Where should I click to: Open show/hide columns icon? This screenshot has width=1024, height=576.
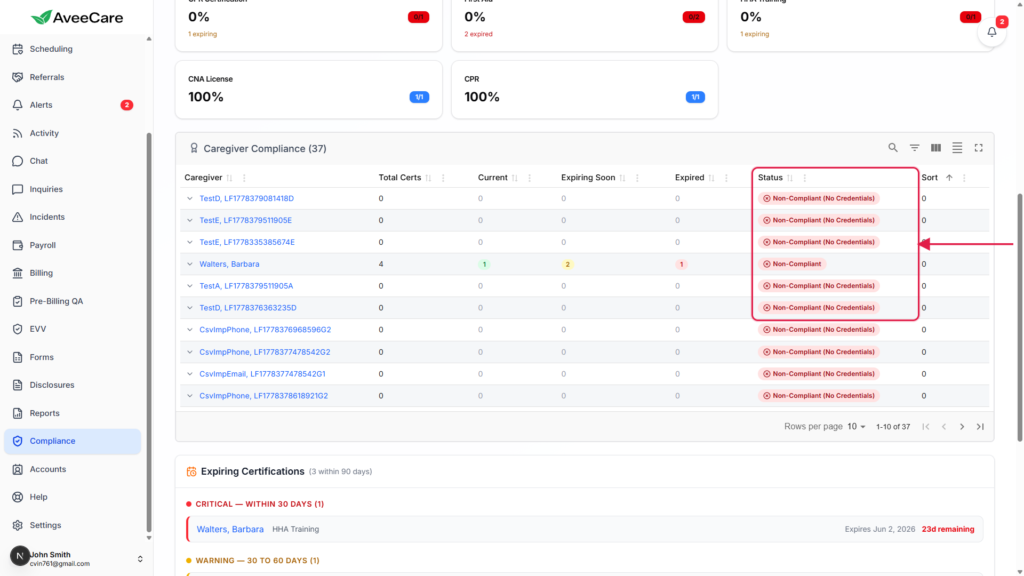point(936,148)
